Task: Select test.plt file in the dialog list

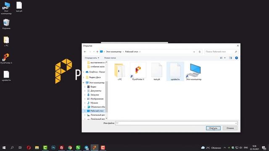Action: click(157, 72)
